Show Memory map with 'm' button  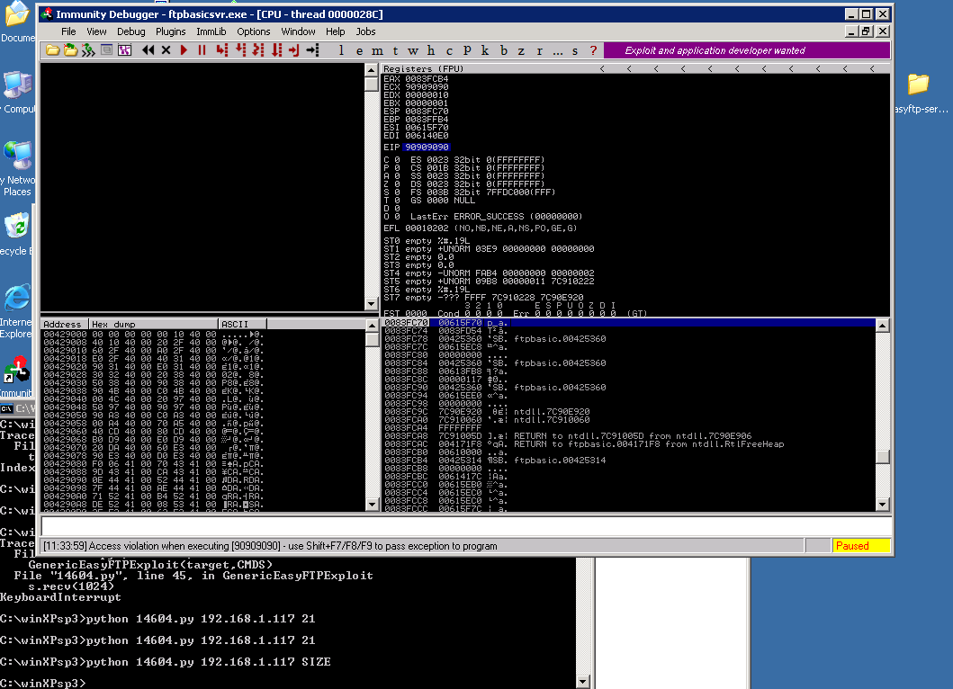point(377,50)
